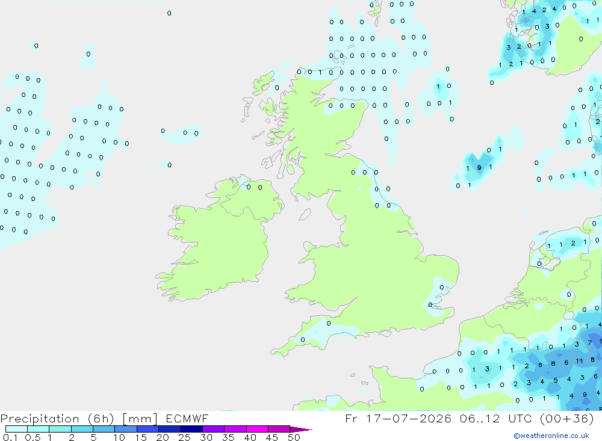Click the legend arrow tip above 50

[x=301, y=430]
